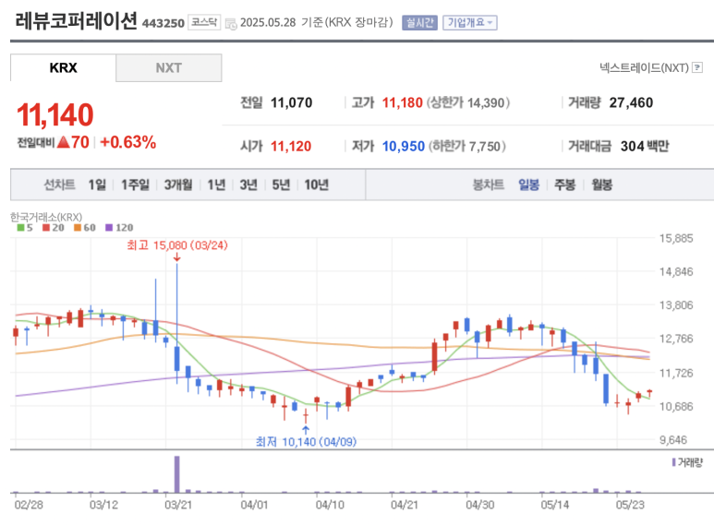Click the 04/10 date on the x-axis
The width and height of the screenshot is (714, 525).
coord(330,505)
